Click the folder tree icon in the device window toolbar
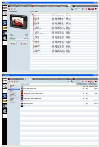Viewport: 99px width, 147px height. click(15, 9)
